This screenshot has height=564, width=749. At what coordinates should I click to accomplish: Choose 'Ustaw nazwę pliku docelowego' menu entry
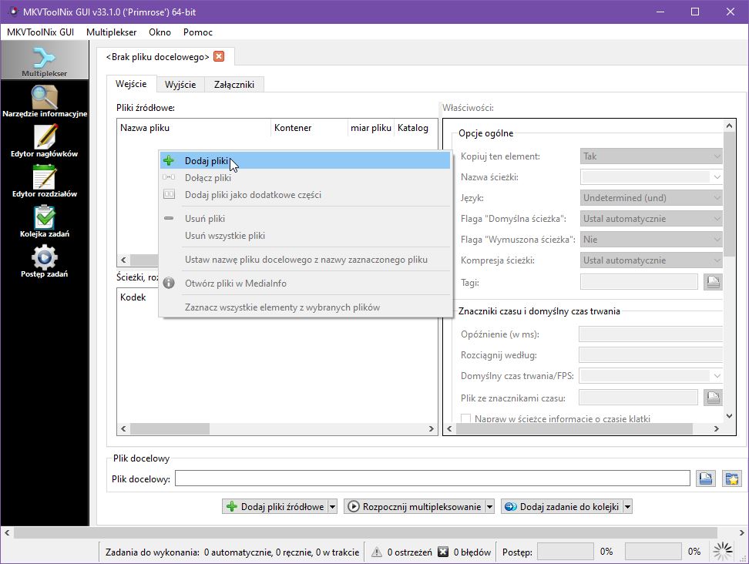[x=305, y=260]
